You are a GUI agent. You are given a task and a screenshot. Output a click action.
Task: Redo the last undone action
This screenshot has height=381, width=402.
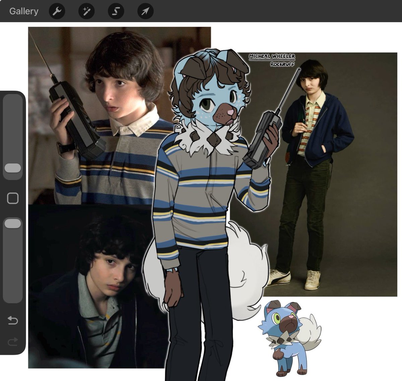click(x=13, y=342)
